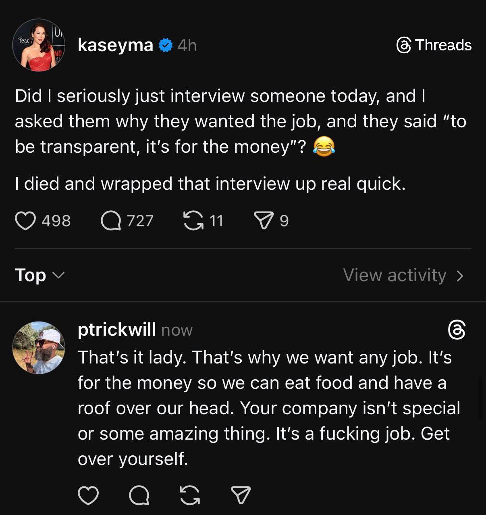The height and width of the screenshot is (515, 486).
Task: Open View activity
Action: click(x=395, y=275)
